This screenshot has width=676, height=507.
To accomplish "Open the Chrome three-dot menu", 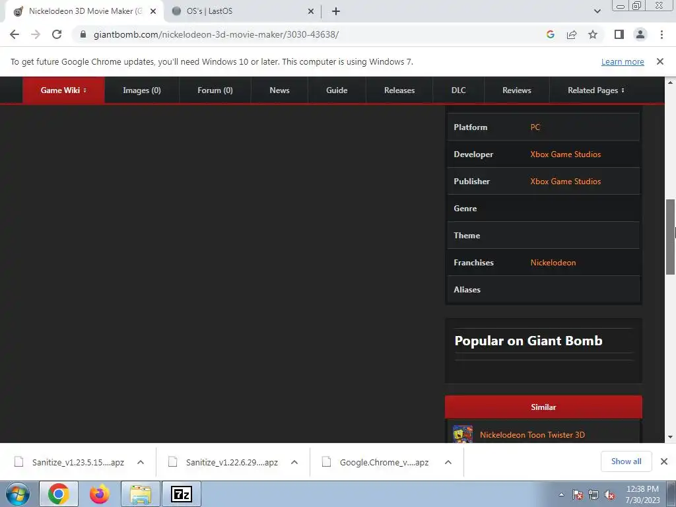I will pyautogui.click(x=661, y=34).
